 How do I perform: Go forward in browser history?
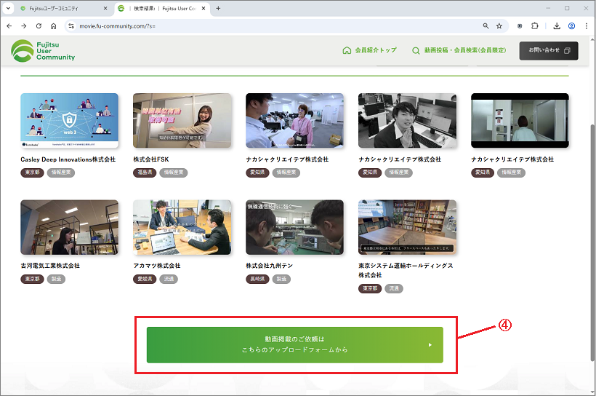pyautogui.click(x=23, y=26)
